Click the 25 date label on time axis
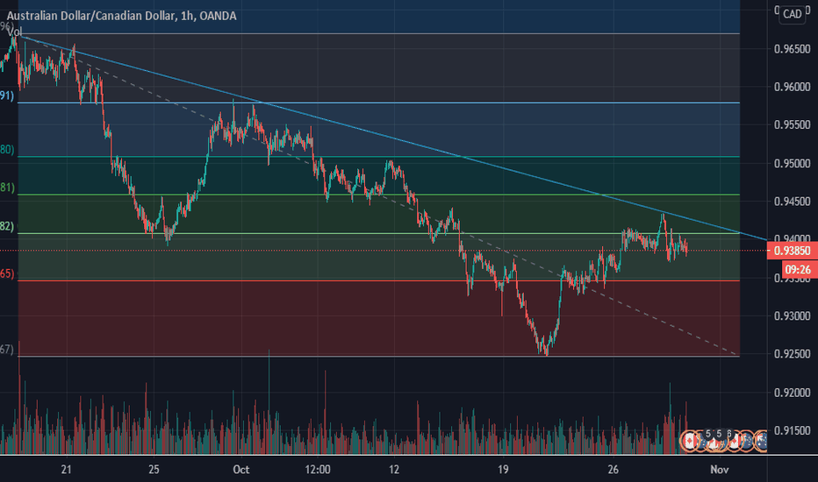The height and width of the screenshot is (482, 818). coord(154,470)
